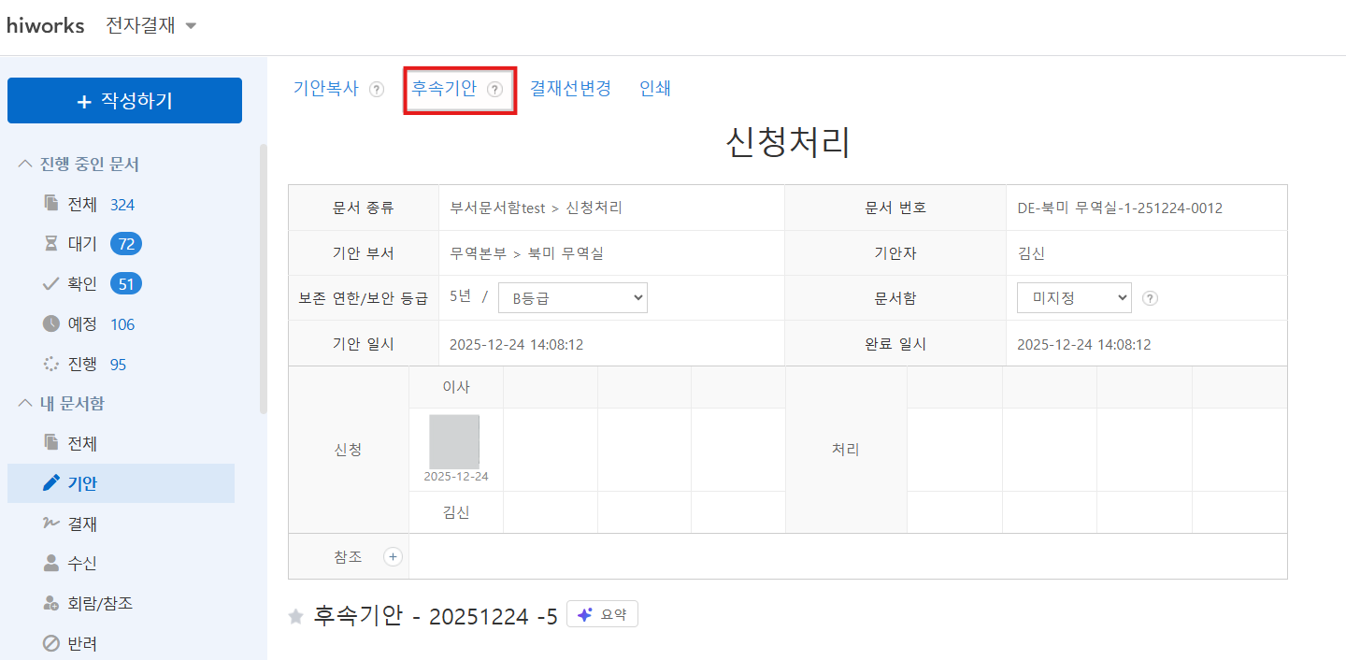This screenshot has height=660, width=1346.
Task: Open 진행 documents in sidebar
Action: pyautogui.click(x=82, y=365)
